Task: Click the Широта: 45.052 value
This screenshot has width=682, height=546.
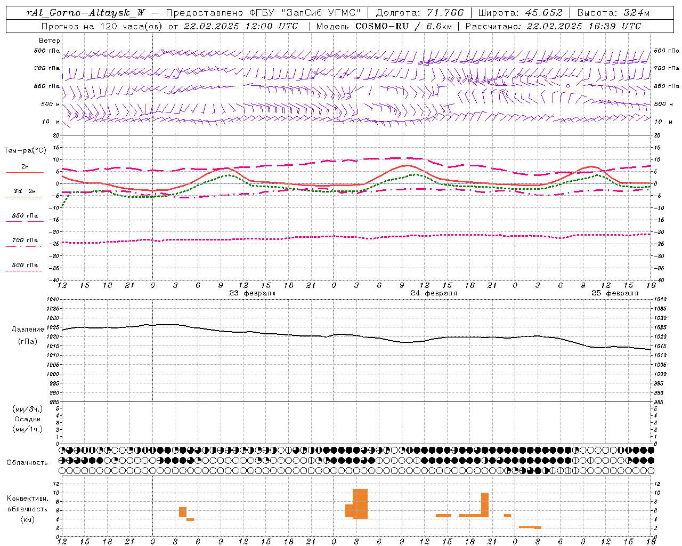Action: tap(521, 13)
